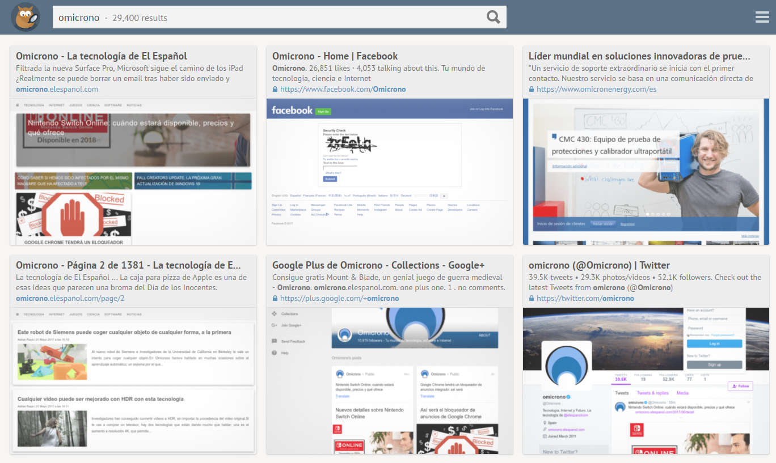Open the El Español homepage preview thumbnail
Image resolution: width=776 pixels, height=463 pixels.
[x=133, y=172]
